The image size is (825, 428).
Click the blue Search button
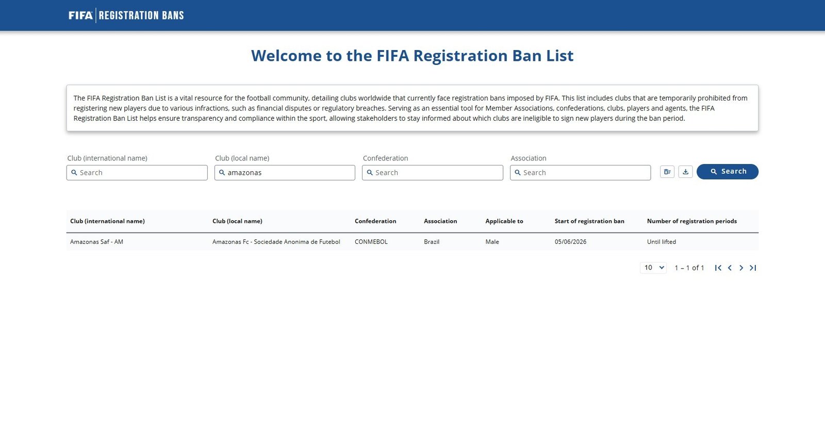point(728,172)
